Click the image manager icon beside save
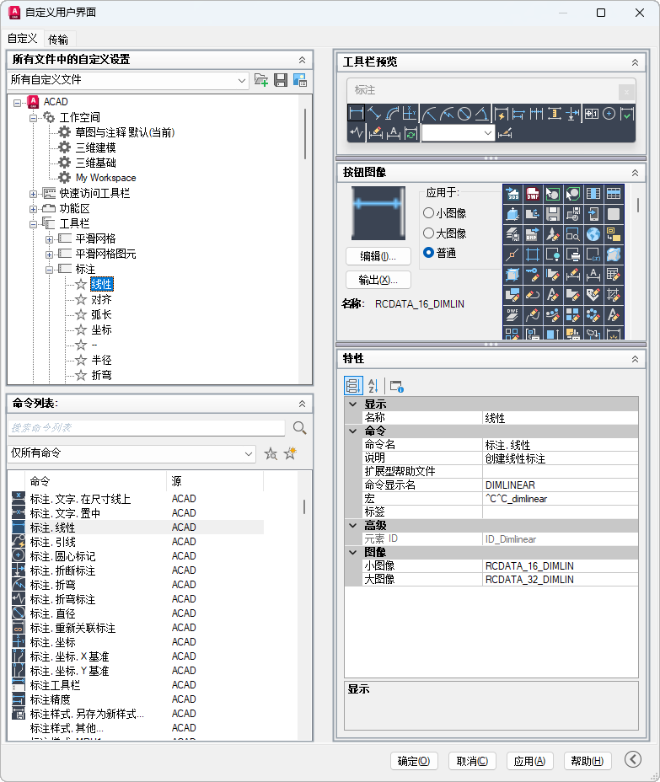 coord(300,80)
